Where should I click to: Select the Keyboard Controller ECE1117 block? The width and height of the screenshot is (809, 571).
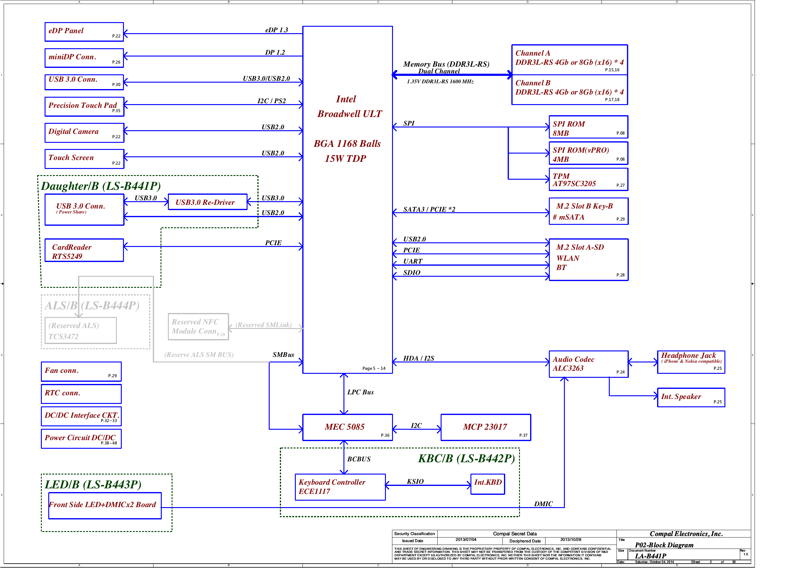[340, 487]
